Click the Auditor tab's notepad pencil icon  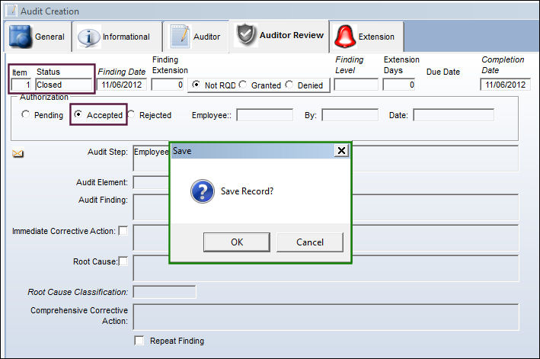(x=180, y=37)
